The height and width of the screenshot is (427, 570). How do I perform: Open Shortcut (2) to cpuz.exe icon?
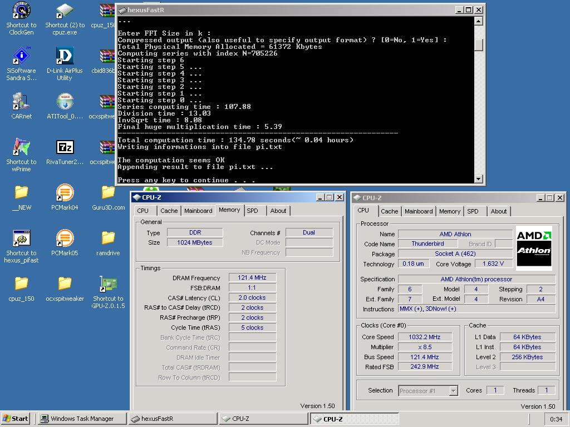(x=65, y=11)
